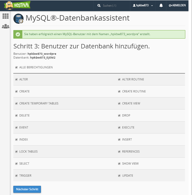Click the Nächster Schritt button
The width and height of the screenshot is (192, 195).
tap(27, 189)
